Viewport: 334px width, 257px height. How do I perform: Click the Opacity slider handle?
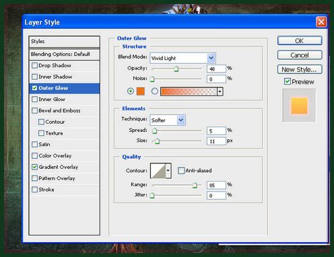click(x=176, y=69)
